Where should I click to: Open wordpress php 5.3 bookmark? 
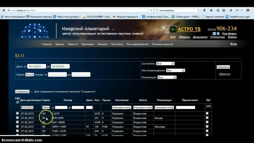click(156, 17)
